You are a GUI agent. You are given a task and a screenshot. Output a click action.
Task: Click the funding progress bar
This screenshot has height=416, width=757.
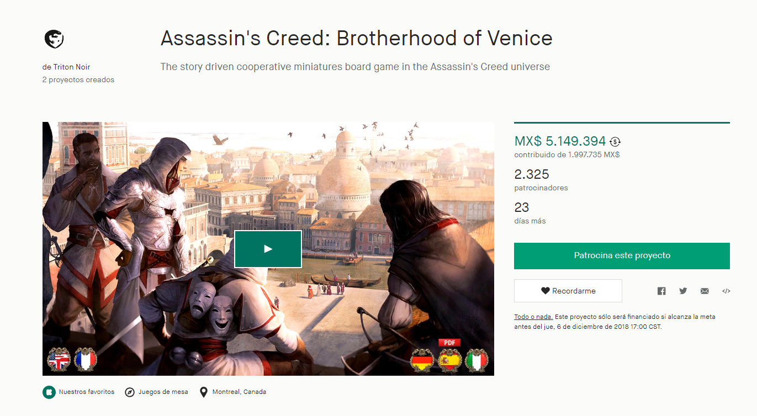622,122
